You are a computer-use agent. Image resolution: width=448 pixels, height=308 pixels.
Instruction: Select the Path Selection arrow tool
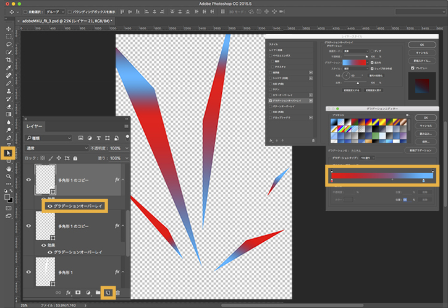pos(8,153)
